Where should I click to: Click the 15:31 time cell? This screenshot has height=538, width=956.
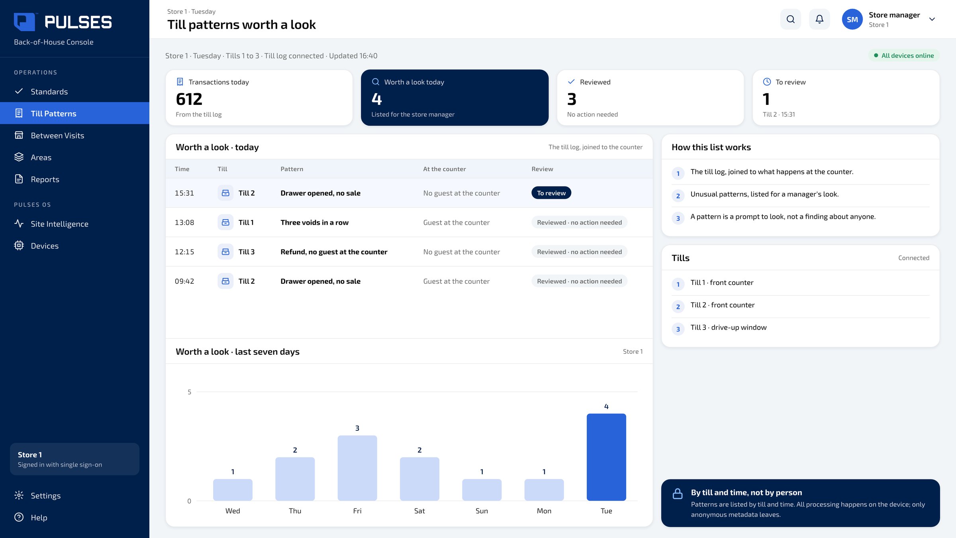click(184, 193)
